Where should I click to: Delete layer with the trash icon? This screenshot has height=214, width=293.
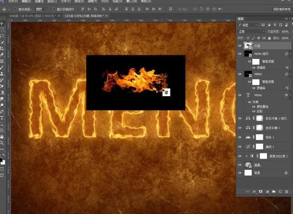(x=287, y=192)
